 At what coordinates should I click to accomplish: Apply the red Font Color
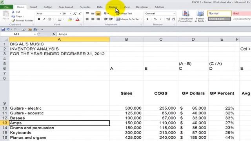(78, 19)
